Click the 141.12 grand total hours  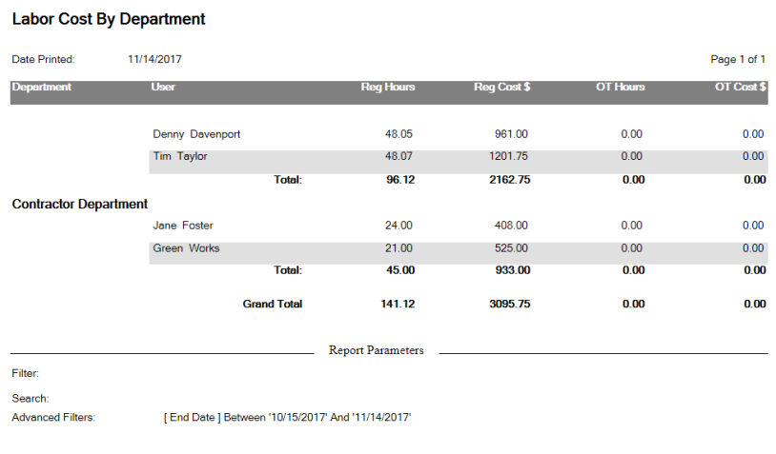coord(398,304)
